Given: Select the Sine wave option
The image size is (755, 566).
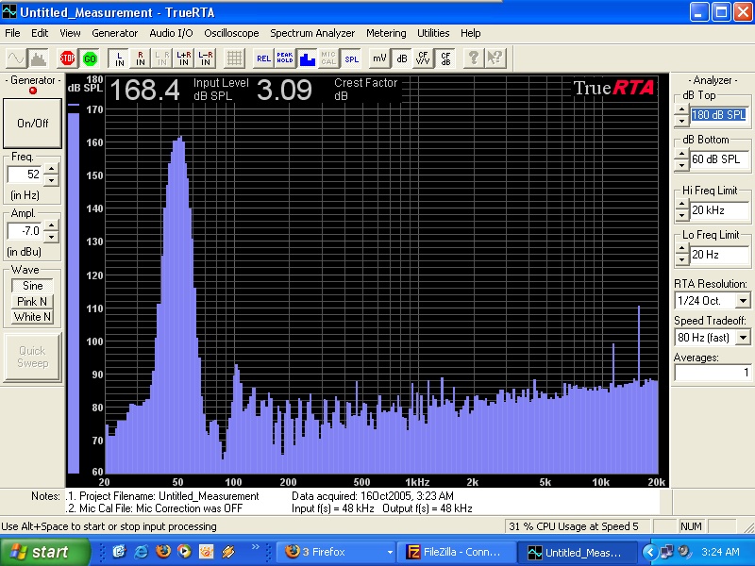Looking at the screenshot, I should click(x=32, y=286).
